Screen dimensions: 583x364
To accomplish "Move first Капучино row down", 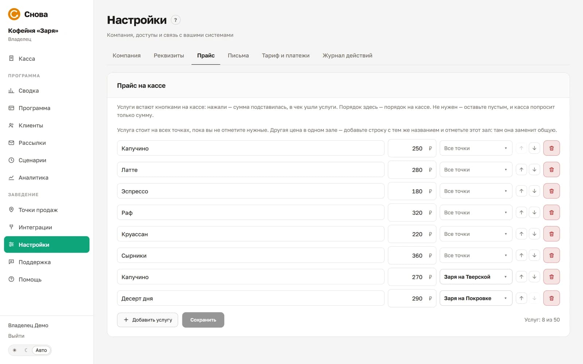I will click(534, 148).
